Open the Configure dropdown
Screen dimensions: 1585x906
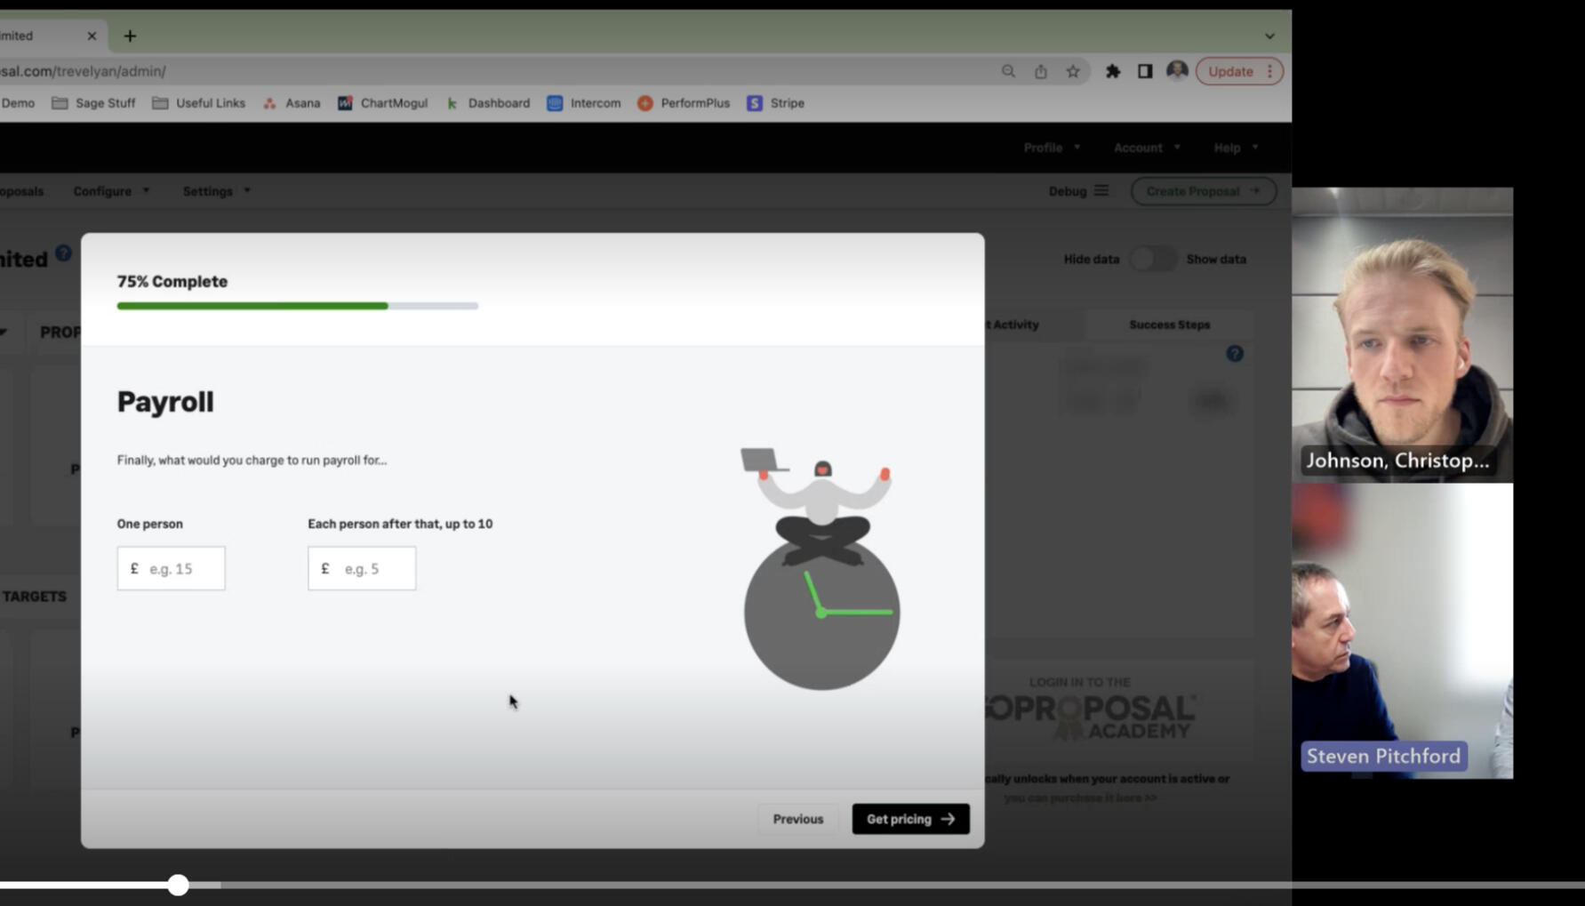point(111,191)
